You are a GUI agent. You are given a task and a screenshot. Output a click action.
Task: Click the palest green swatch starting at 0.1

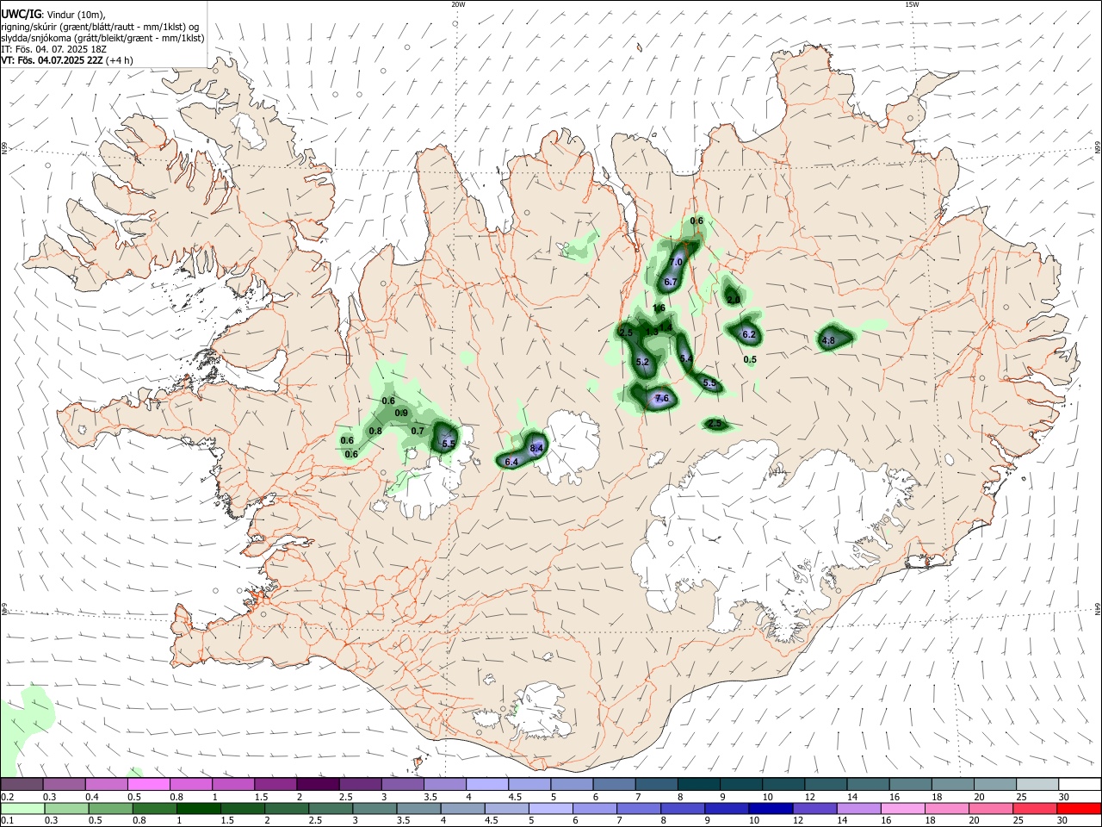coord(22,808)
